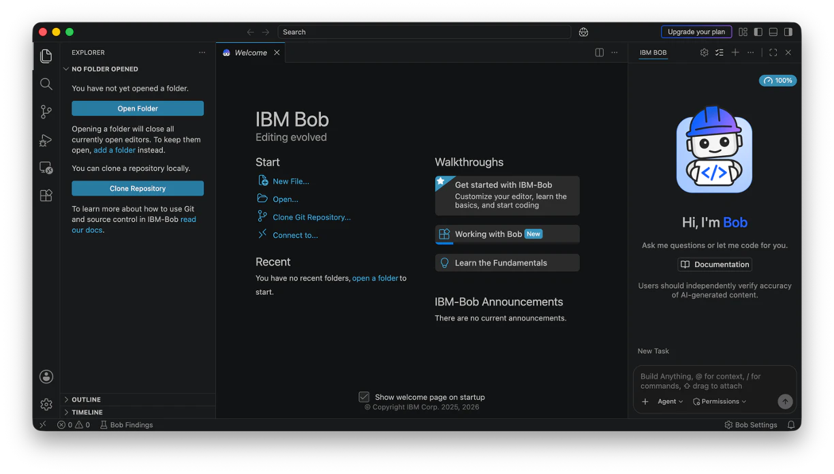
Task: Click the Bob robot mascot image
Action: click(714, 149)
